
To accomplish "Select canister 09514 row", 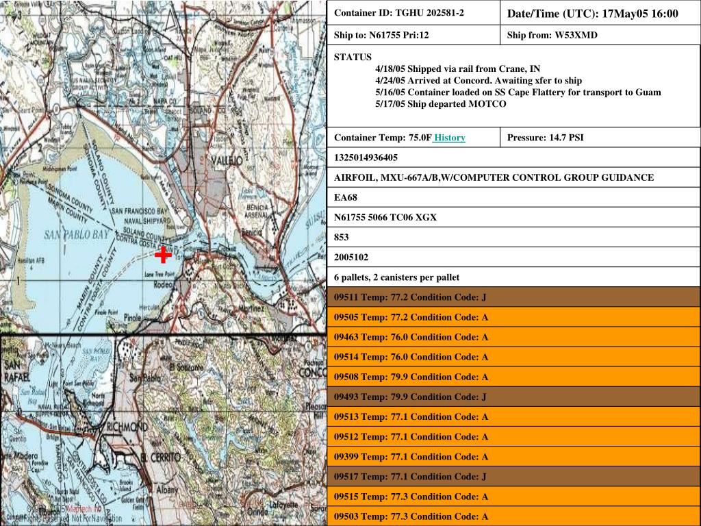I will point(513,357).
